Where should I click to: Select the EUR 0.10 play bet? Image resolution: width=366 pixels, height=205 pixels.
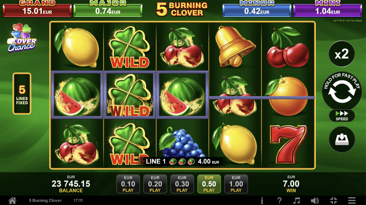(128, 184)
